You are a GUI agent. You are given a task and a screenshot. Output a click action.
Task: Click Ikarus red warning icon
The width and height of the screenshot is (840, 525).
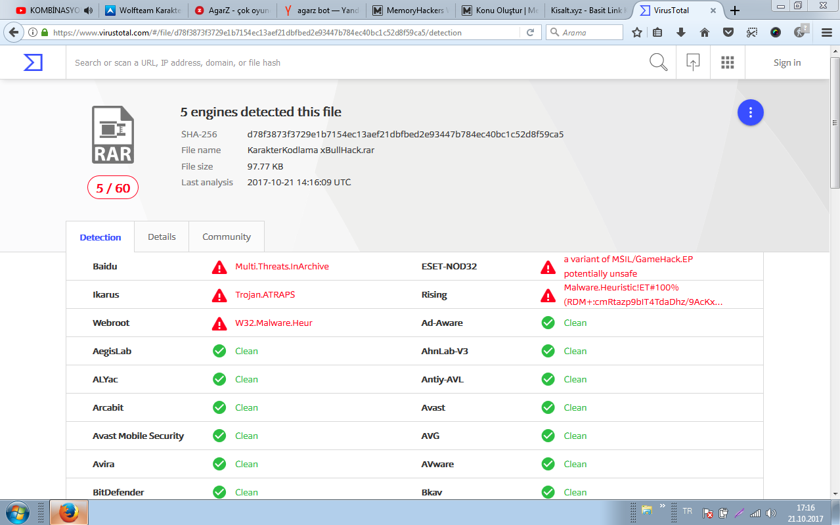click(219, 295)
